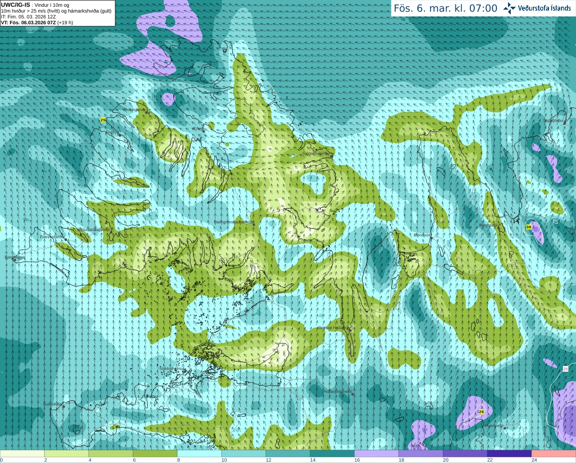Click the 12–14 m/s medium teal legend swatch

(x=288, y=454)
